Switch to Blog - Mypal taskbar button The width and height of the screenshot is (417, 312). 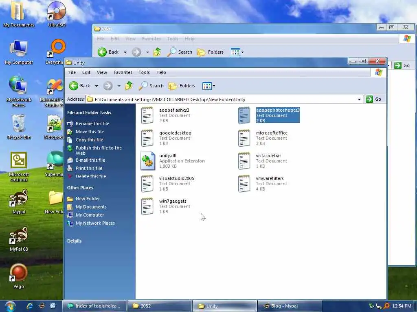290,306
